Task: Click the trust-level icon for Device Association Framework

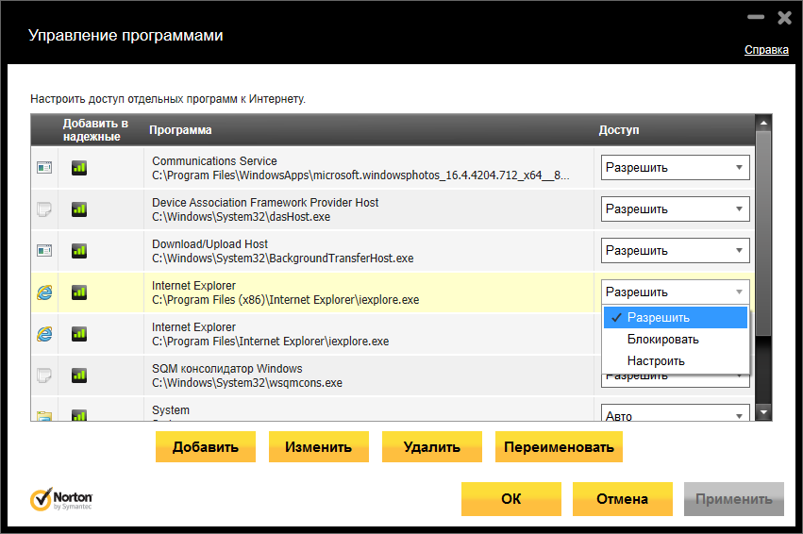Action: (x=79, y=209)
